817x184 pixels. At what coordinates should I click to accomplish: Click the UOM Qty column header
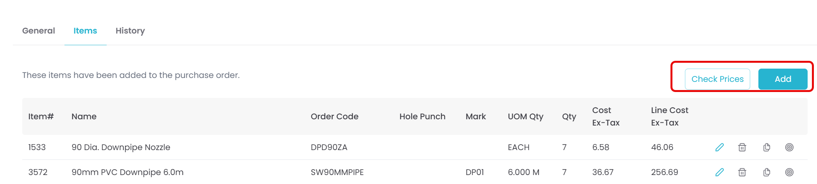[526, 117]
